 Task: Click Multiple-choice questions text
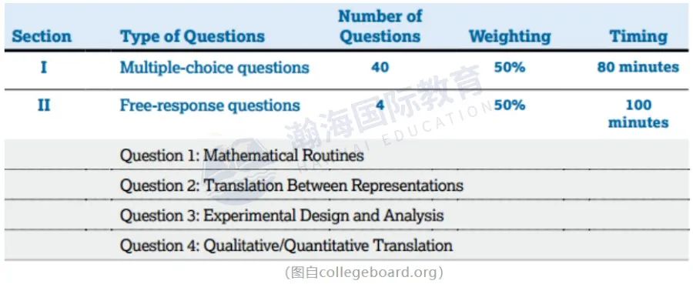[214, 68]
